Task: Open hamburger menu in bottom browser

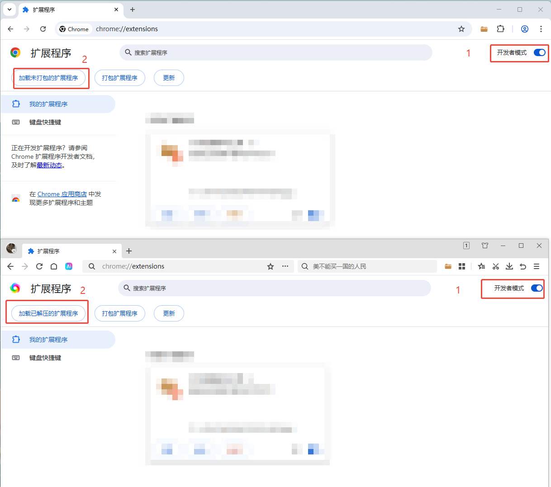Action: coord(537,266)
